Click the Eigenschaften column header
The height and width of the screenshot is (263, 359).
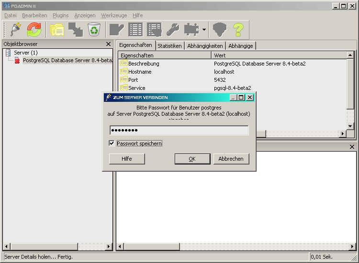[165, 55]
